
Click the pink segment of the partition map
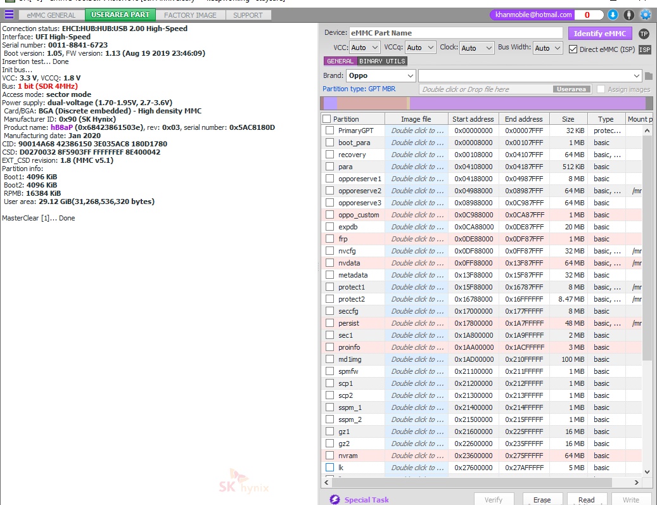pyautogui.click(x=371, y=103)
